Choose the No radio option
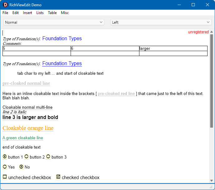 (21, 167)
